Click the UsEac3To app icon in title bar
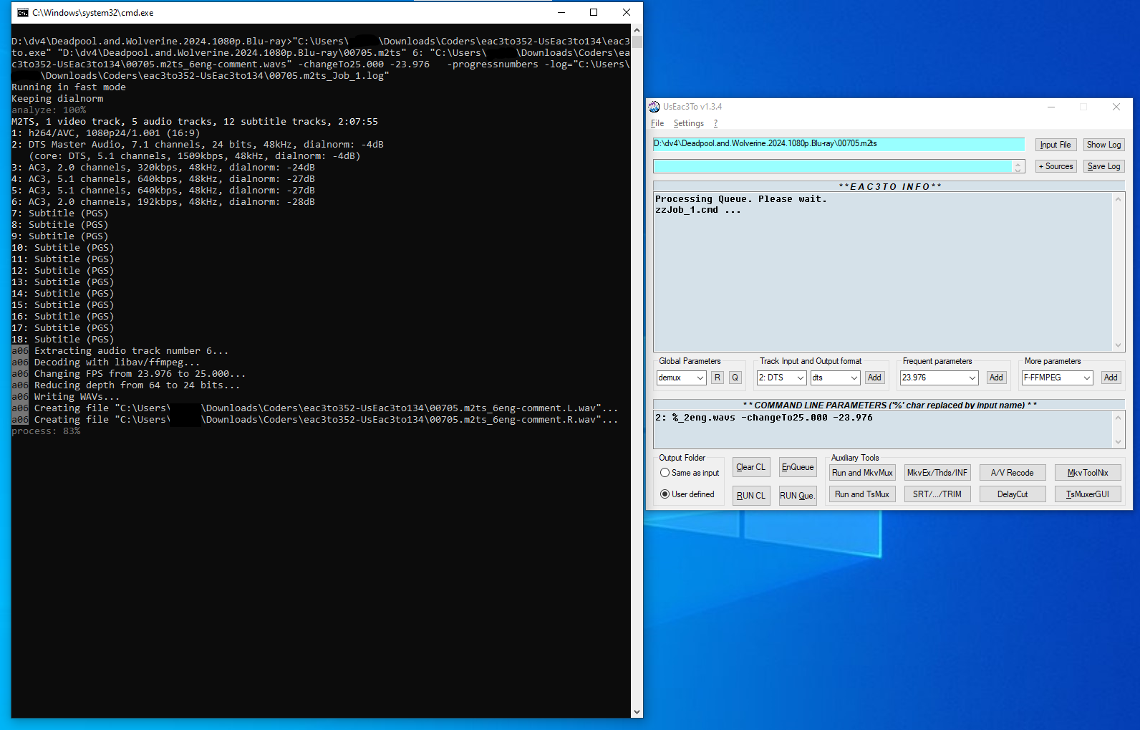This screenshot has height=730, width=1140. click(654, 107)
